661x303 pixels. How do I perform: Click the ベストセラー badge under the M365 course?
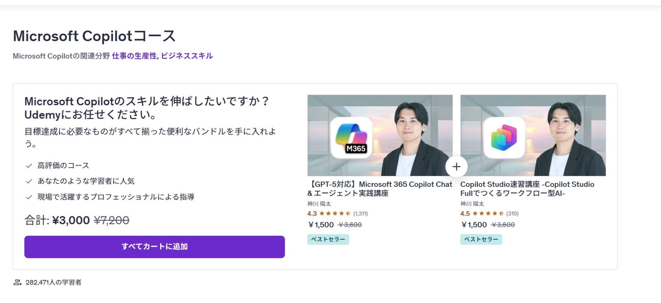328,239
